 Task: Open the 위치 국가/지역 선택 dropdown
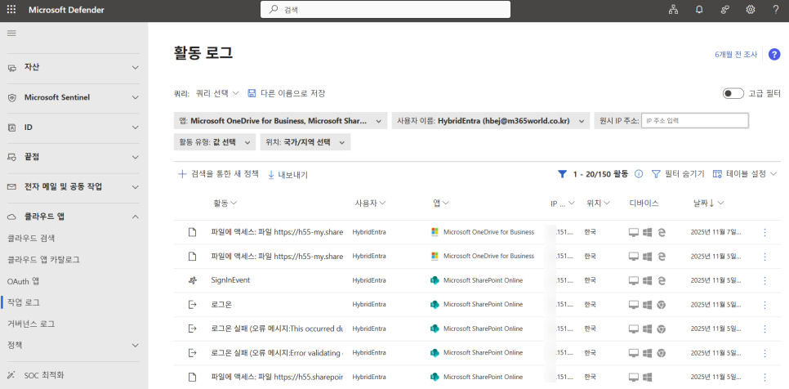tap(305, 142)
